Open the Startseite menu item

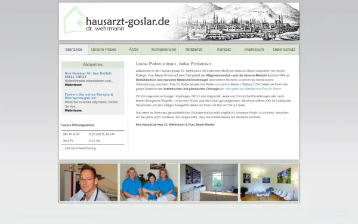[73, 50]
